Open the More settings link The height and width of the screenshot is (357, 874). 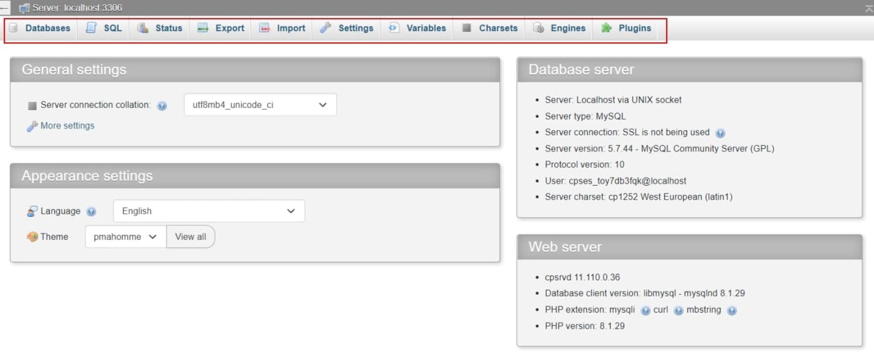coord(67,126)
